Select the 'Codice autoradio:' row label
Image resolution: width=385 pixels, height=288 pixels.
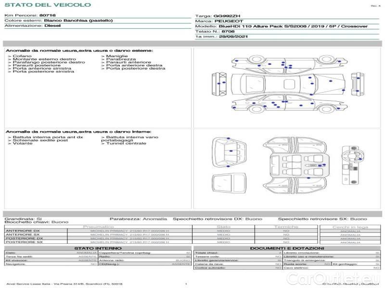pos(210,268)
